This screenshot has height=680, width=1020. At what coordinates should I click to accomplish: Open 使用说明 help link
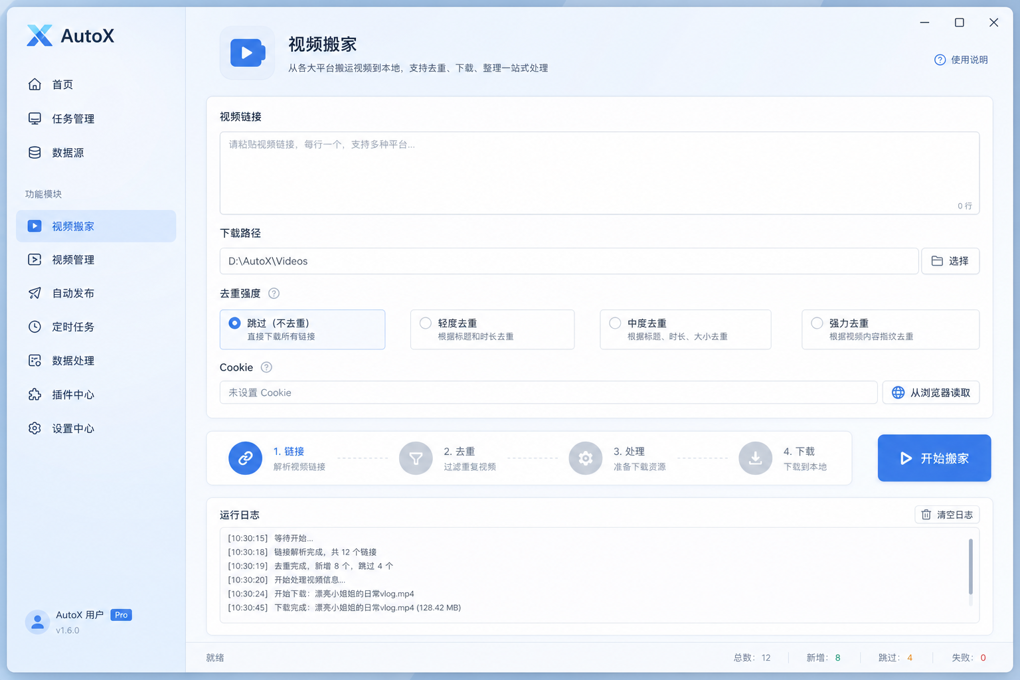(961, 60)
